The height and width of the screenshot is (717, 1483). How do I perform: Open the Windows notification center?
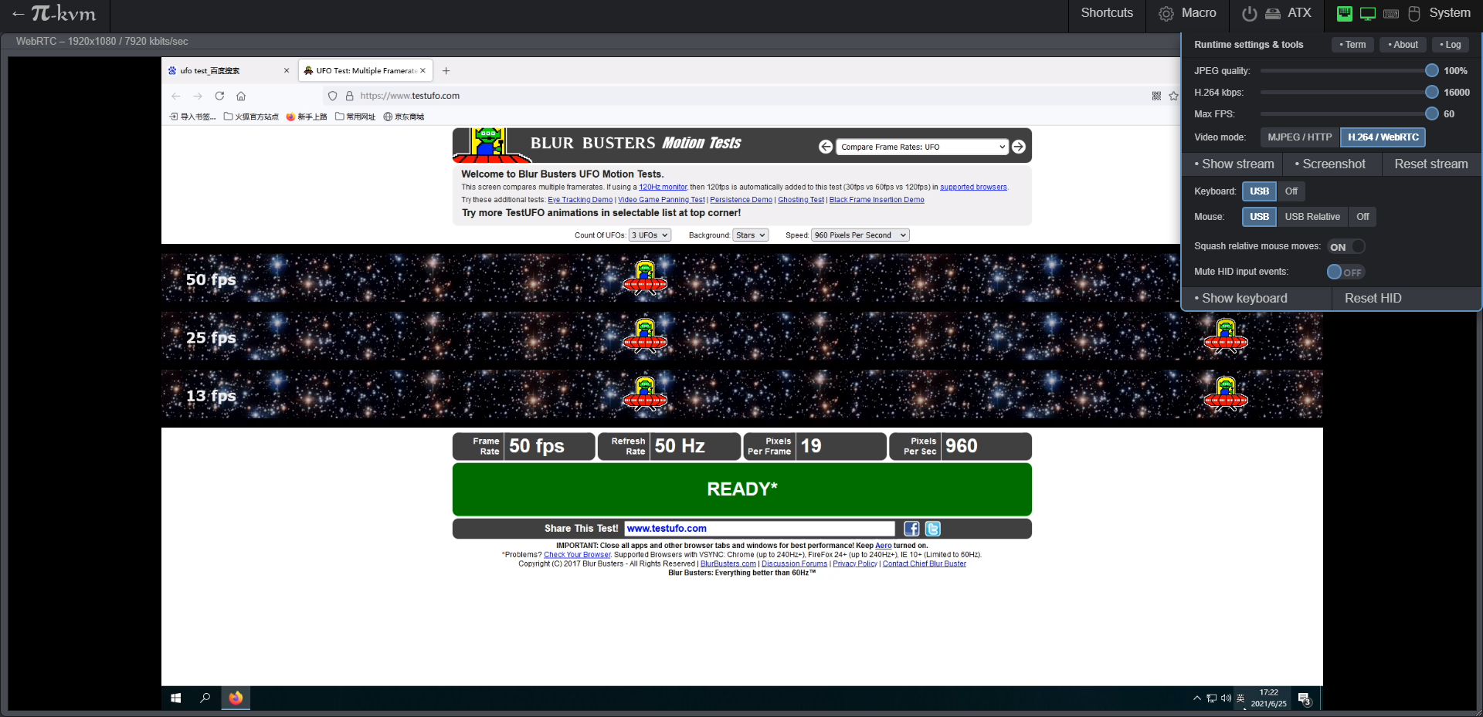pyautogui.click(x=1305, y=698)
